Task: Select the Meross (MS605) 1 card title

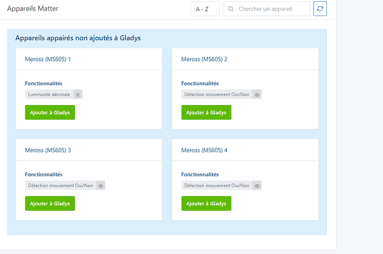Action: point(48,59)
